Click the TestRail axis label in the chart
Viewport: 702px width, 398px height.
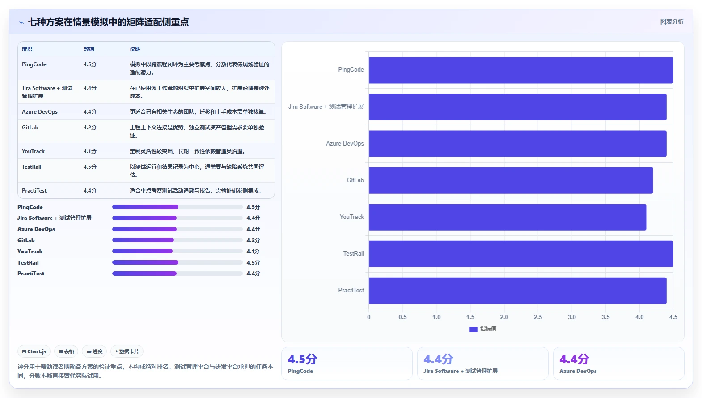pos(354,253)
